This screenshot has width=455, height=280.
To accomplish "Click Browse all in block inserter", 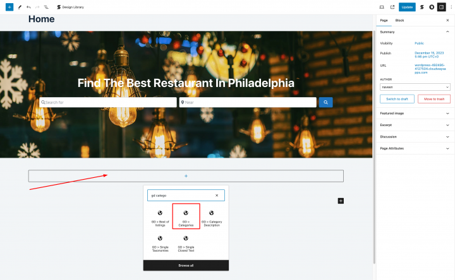I will pos(186,265).
